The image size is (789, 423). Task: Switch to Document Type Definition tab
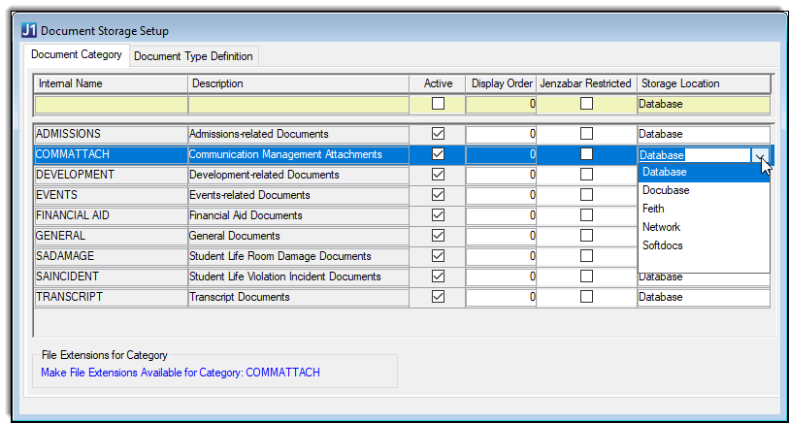[x=193, y=56]
